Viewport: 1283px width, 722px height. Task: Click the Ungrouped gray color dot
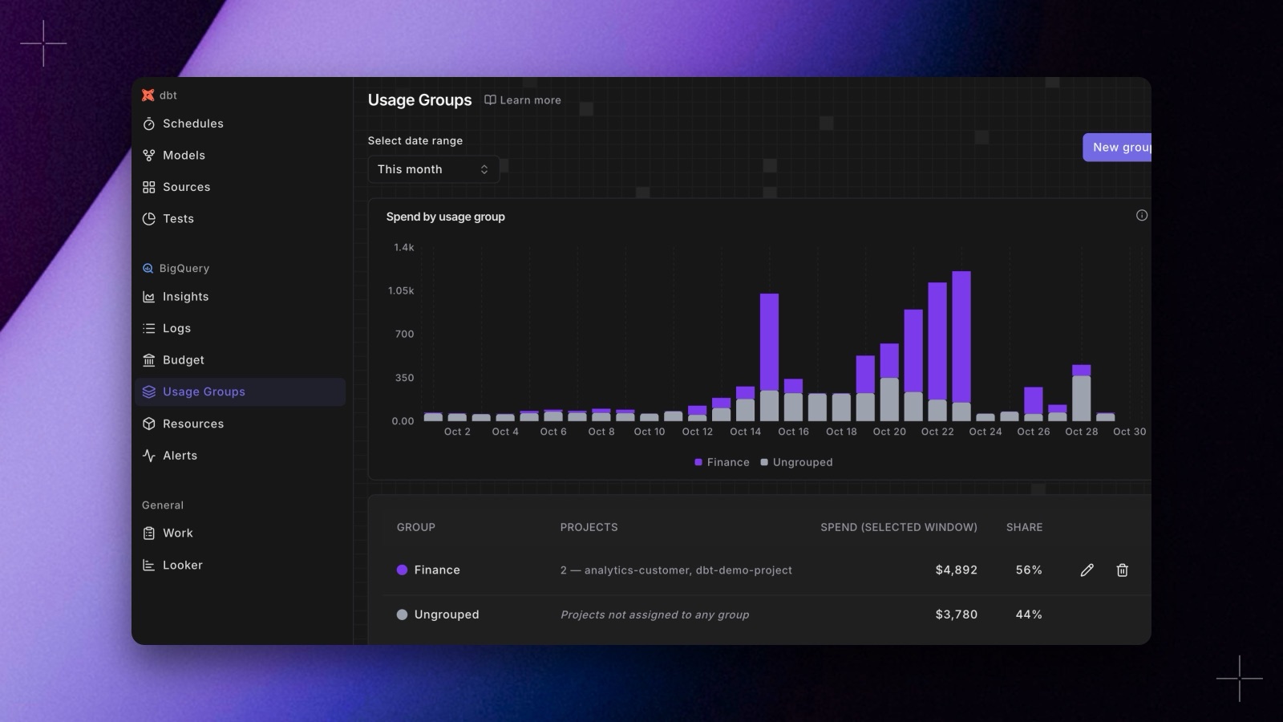[x=402, y=615]
